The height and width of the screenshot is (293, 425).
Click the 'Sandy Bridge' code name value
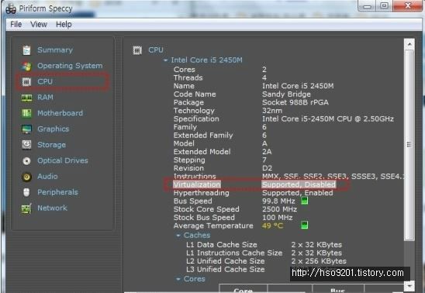286,95
